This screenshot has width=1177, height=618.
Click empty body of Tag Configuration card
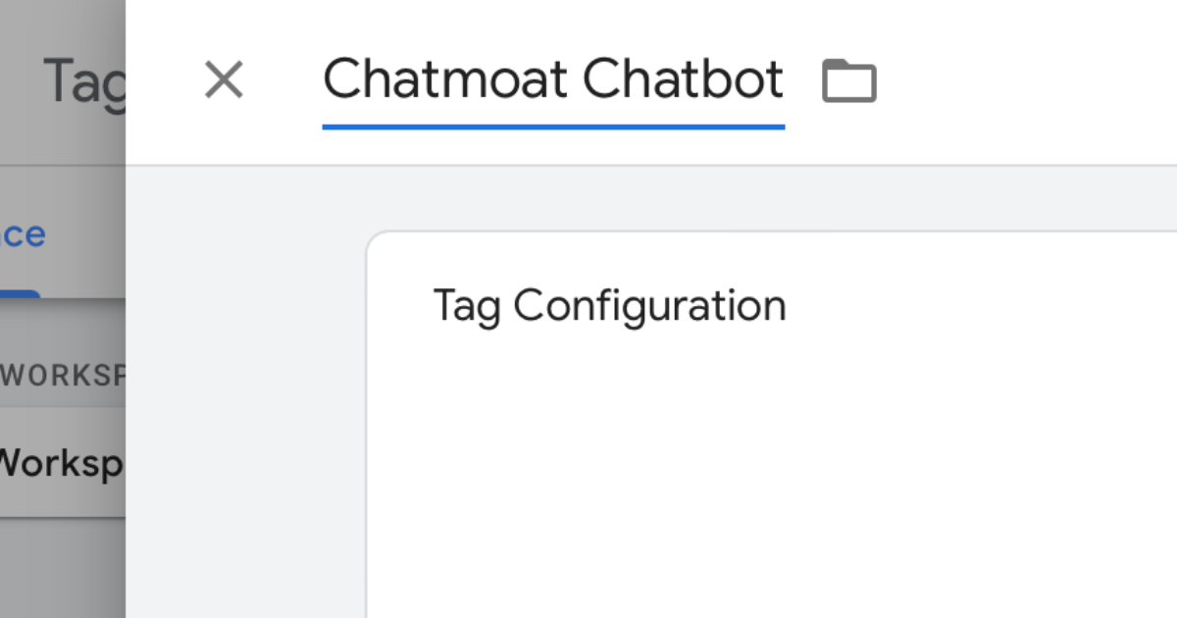[765, 471]
